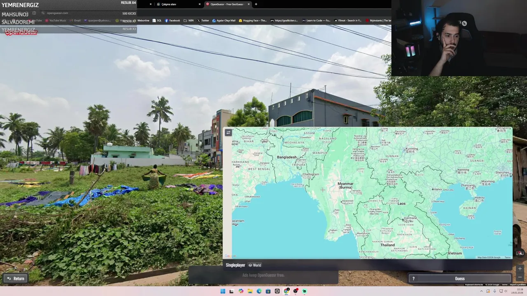Click the Google logo on the map
The width and height of the screenshot is (527, 296).
click(x=231, y=256)
